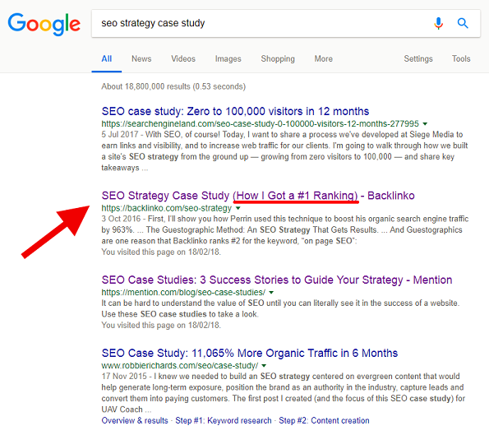489x435 pixels.
Task: Switch to the News tab
Action: point(141,58)
